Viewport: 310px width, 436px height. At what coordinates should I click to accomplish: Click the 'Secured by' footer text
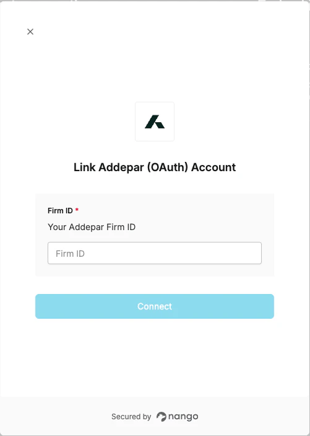click(x=131, y=417)
